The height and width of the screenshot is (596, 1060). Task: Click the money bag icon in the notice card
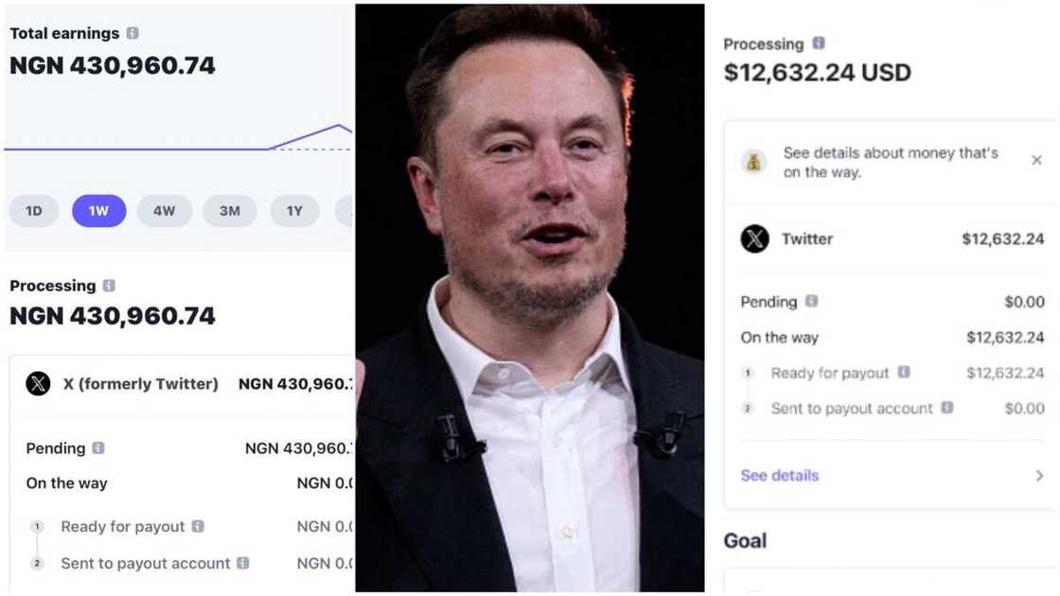(x=752, y=161)
